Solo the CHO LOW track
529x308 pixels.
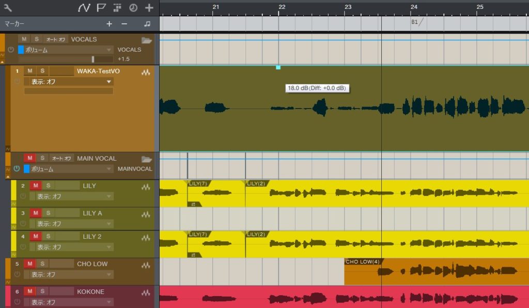tap(42, 264)
